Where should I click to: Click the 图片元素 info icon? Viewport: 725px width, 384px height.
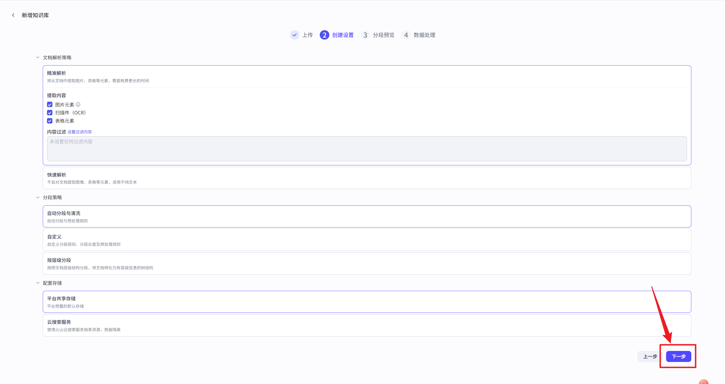pos(78,105)
